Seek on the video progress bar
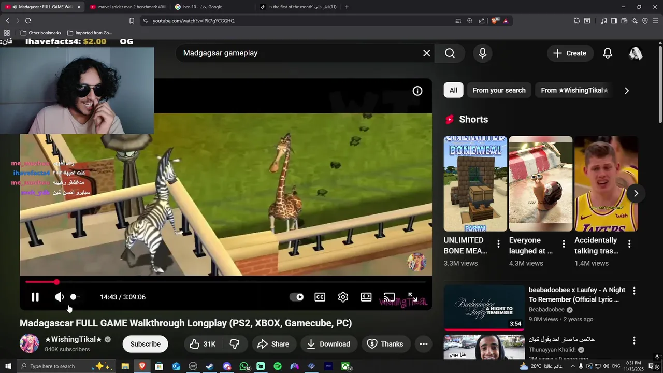Viewport: 663px width, 373px height. coord(225,282)
